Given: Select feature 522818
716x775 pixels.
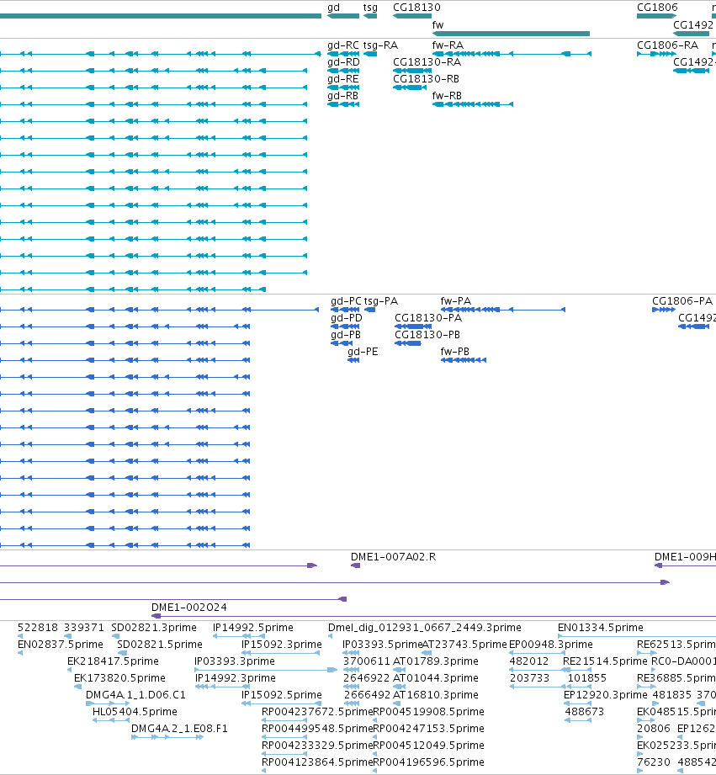Looking at the screenshot, I should click(38, 628).
